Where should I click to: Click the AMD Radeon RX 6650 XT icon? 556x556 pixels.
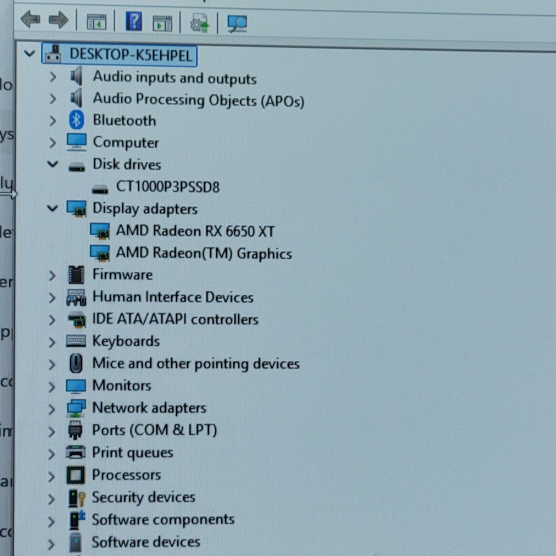pos(100,231)
